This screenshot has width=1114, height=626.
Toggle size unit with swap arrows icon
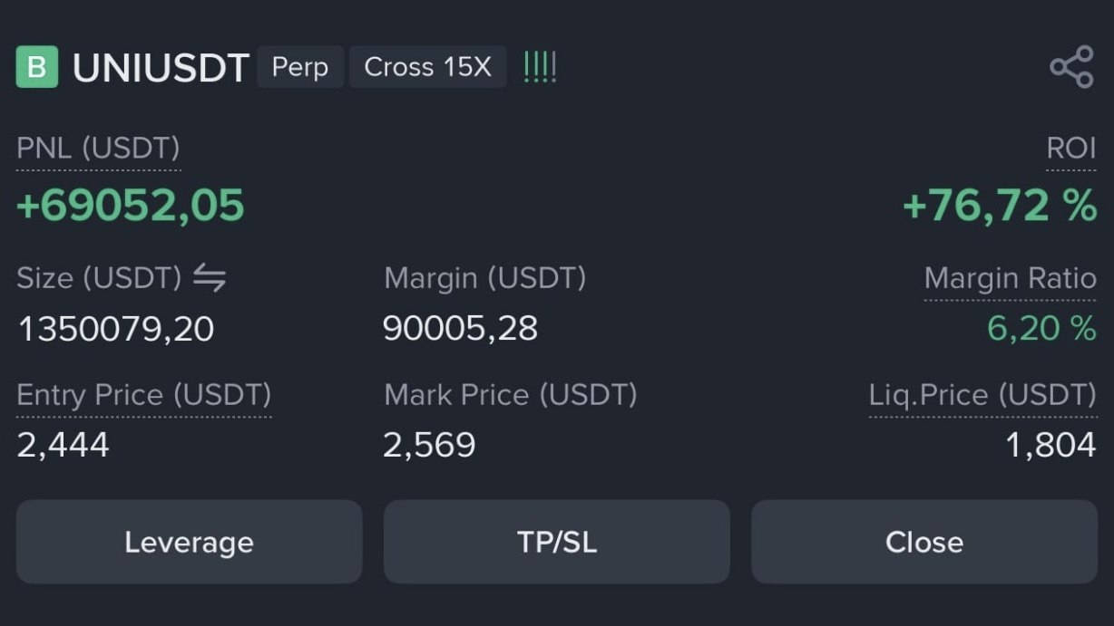(210, 278)
